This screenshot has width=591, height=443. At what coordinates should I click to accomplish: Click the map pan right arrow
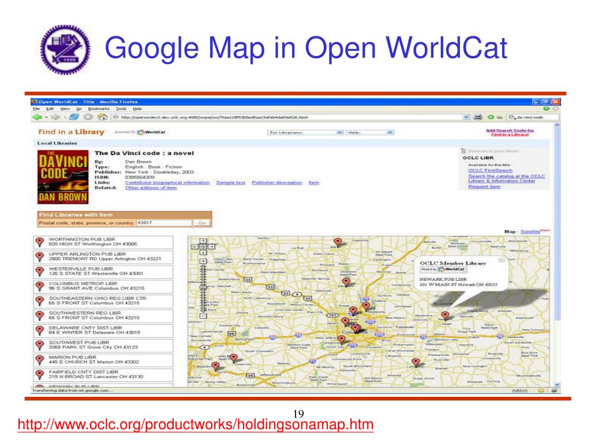coord(211,247)
